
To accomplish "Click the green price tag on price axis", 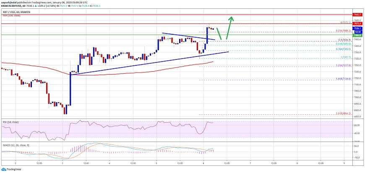I will click(x=357, y=36).
